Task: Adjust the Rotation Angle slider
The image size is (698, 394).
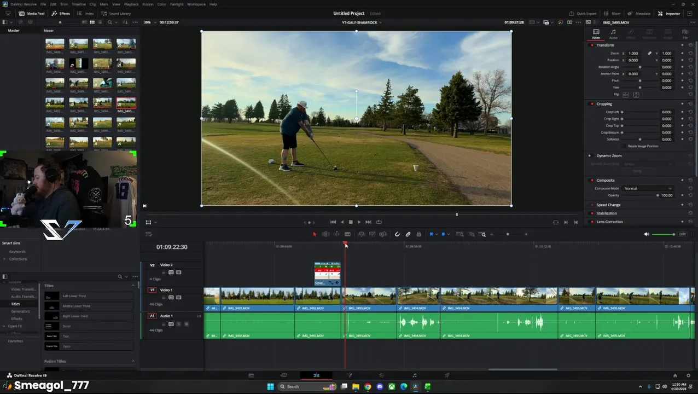Action: (x=640, y=67)
